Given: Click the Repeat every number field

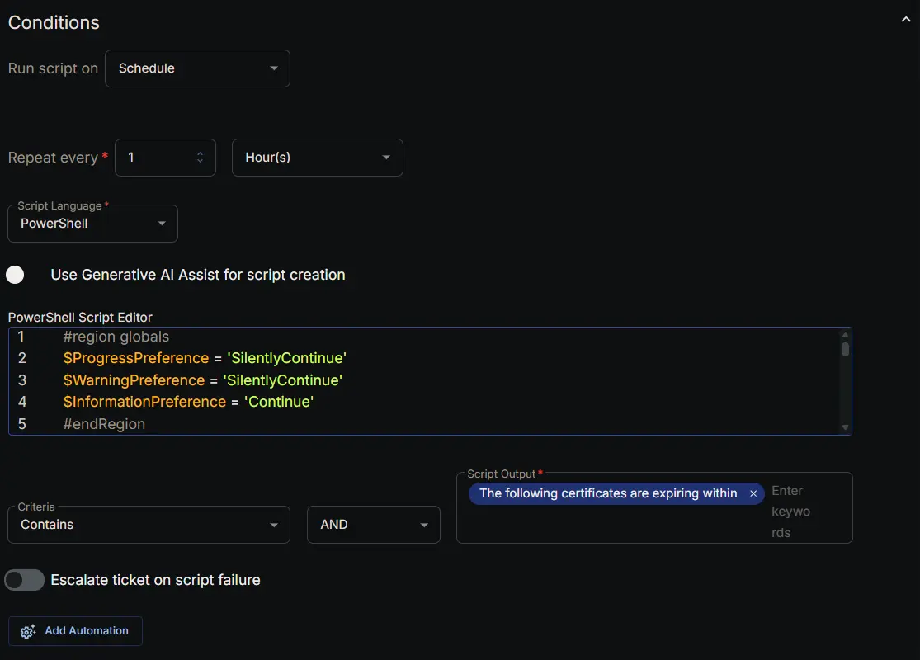Looking at the screenshot, I should click(157, 158).
